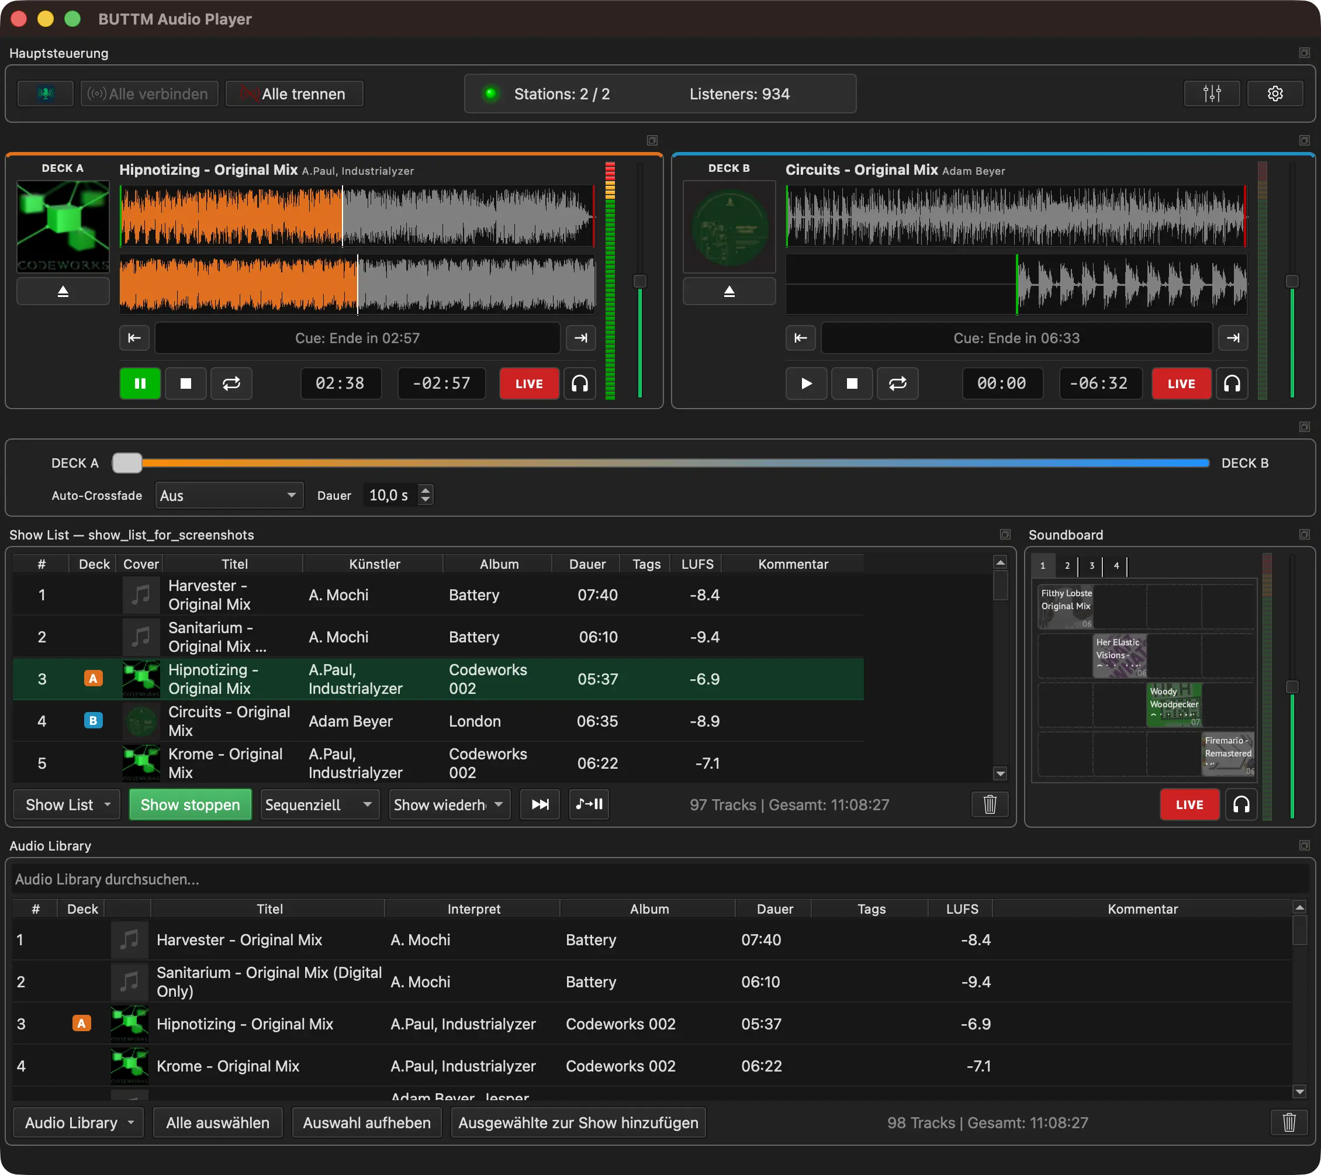The image size is (1321, 1175).
Task: Jump to cue start on Deck A
Action: pyautogui.click(x=134, y=338)
